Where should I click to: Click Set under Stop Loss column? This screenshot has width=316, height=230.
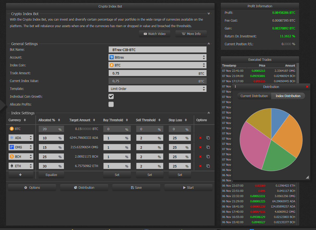pyautogui.click(x=180, y=175)
